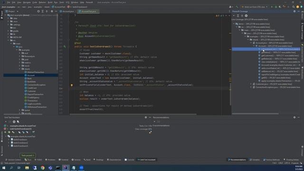The height and width of the screenshot is (171, 304).
Task: Expand testIsOverdrawn2 node in Unit Test Assistant
Action: click(9, 142)
